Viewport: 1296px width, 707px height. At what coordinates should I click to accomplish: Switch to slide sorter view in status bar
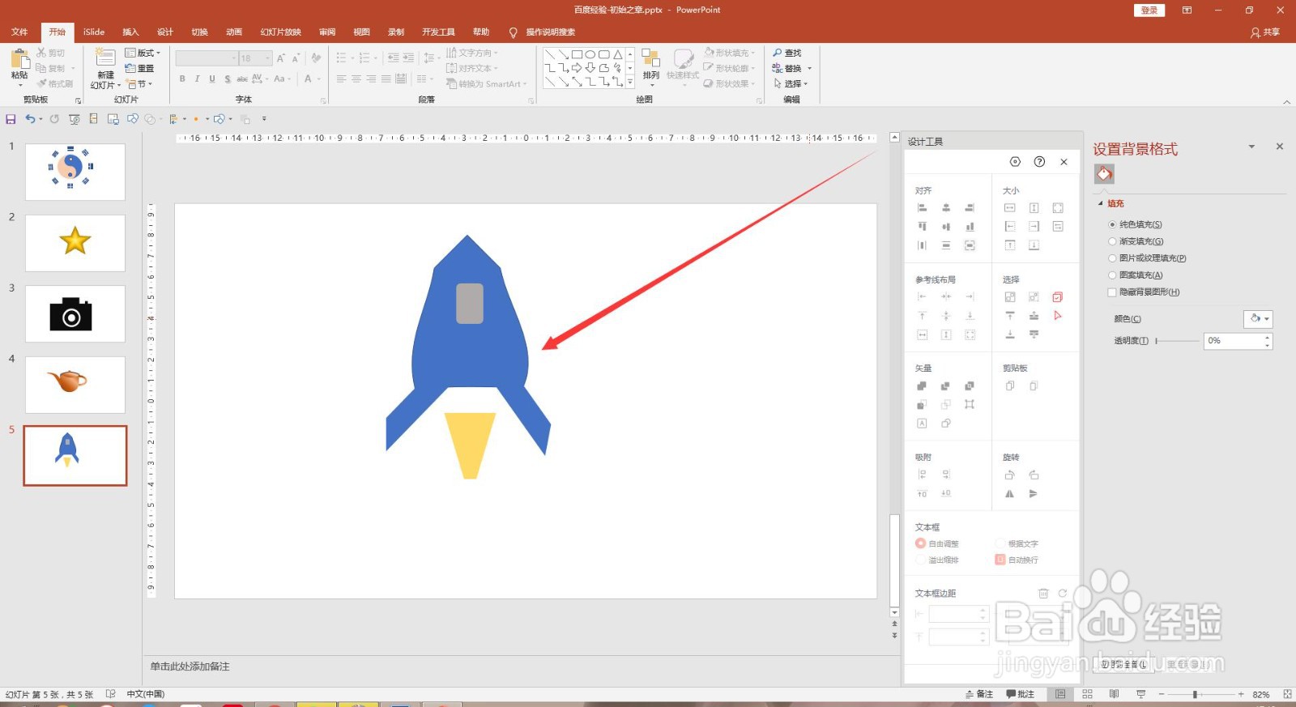tap(1088, 694)
